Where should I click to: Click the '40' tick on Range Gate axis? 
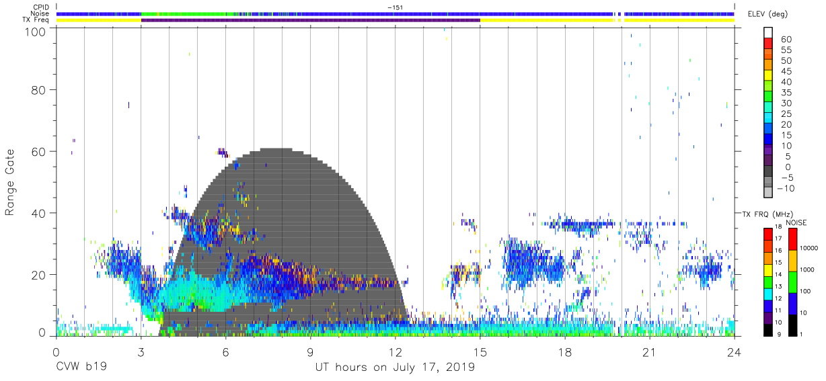click(x=38, y=213)
